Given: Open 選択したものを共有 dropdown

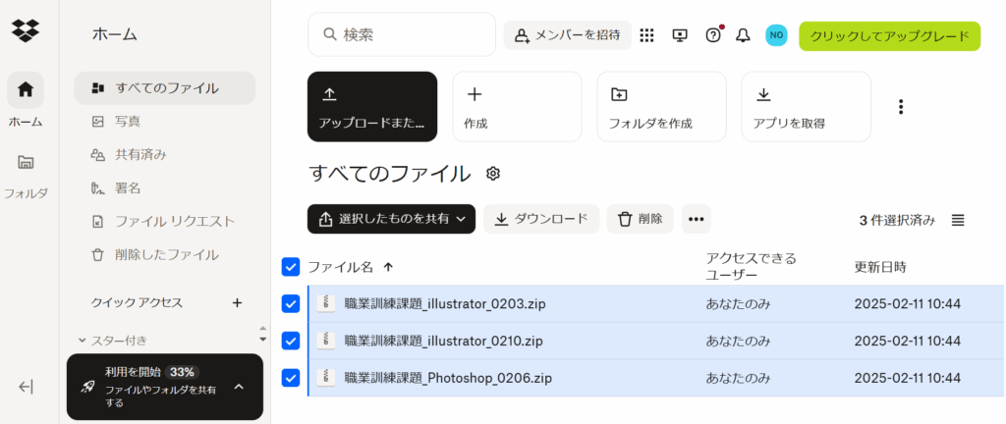Looking at the screenshot, I should [391, 219].
